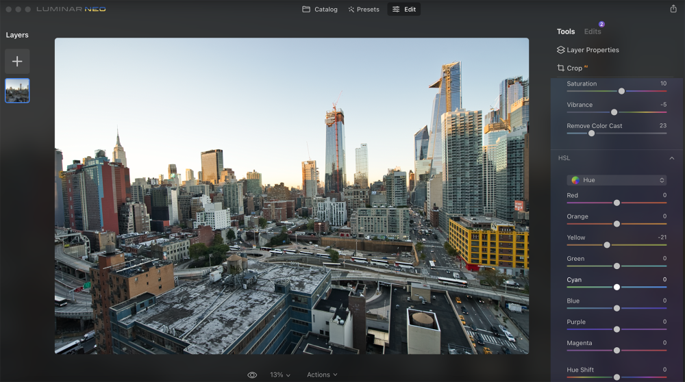Click the Red hue slider handle
This screenshot has height=382, width=685.
616,203
